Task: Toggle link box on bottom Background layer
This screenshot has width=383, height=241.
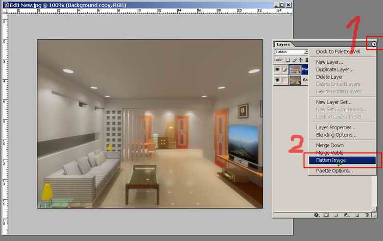Action: [284, 80]
